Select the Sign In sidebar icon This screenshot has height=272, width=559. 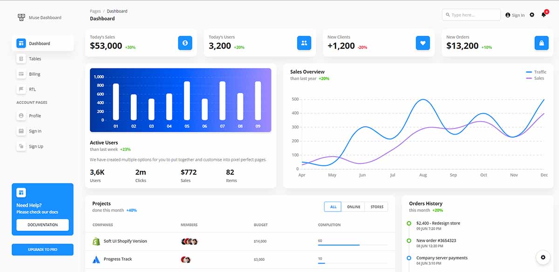tap(20, 131)
